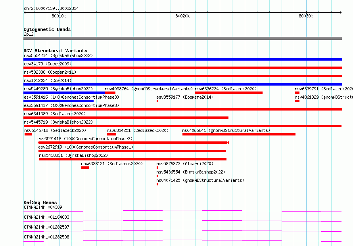Select the short red nsv4058764 bar

coord(110,93)
